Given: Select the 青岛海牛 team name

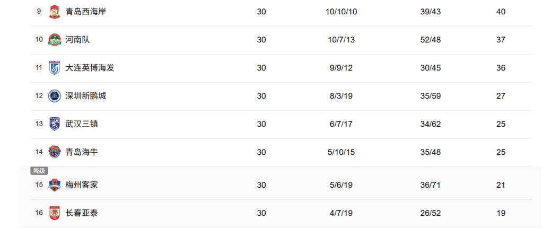Looking at the screenshot, I should point(82,152).
